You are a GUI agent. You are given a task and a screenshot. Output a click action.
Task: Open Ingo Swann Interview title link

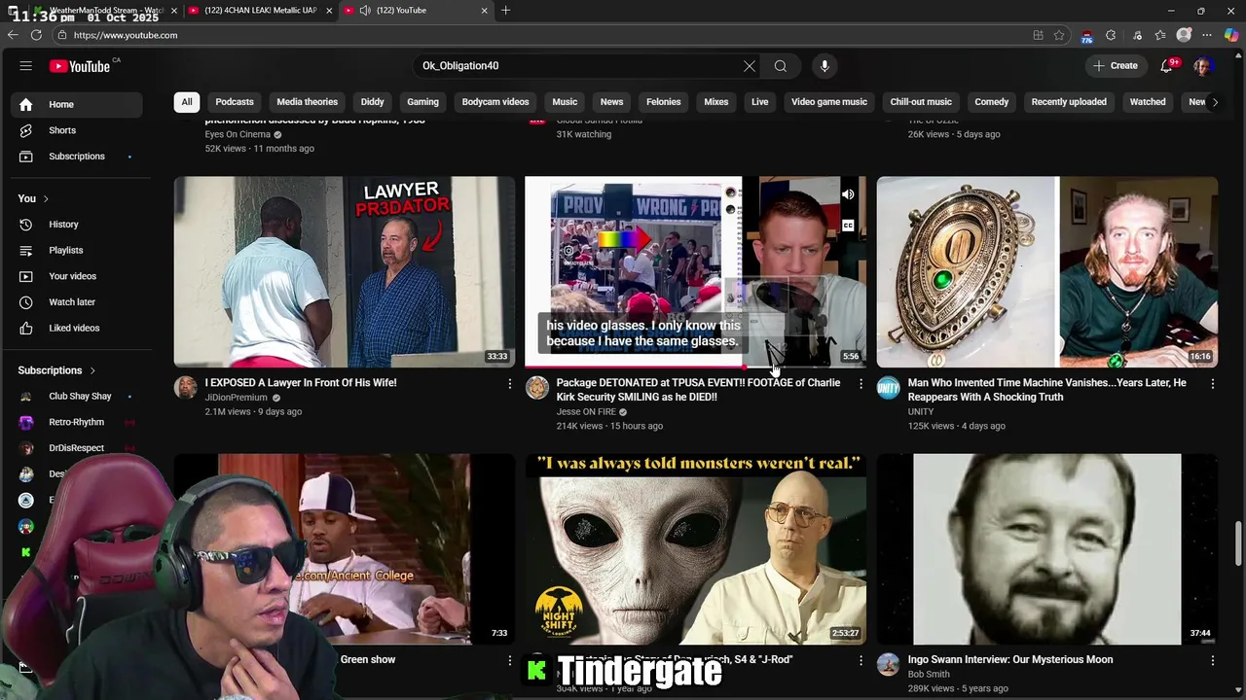click(1010, 659)
